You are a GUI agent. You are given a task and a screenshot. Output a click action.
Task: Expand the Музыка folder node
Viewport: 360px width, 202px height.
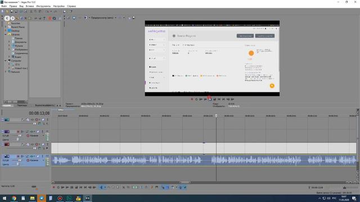click(10, 45)
